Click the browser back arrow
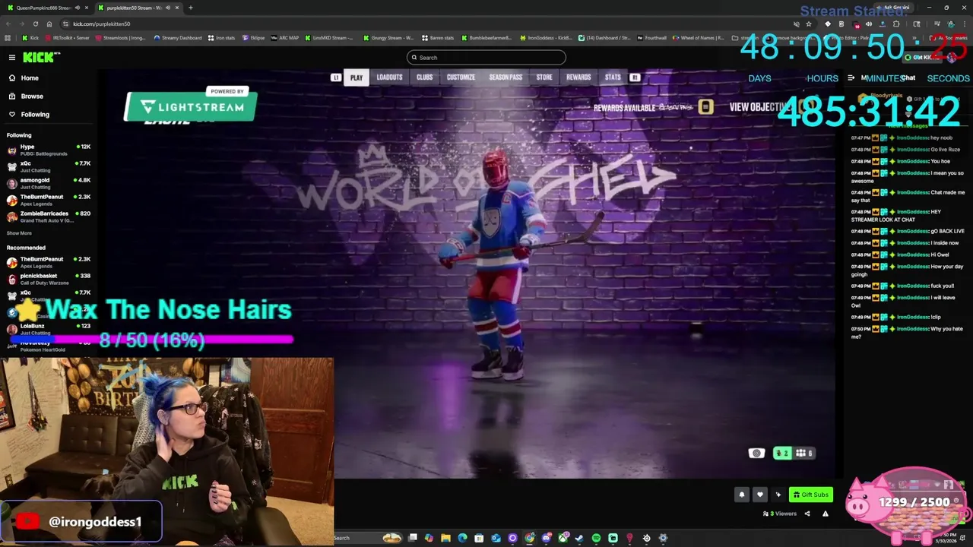This screenshot has height=547, width=973. tap(8, 24)
